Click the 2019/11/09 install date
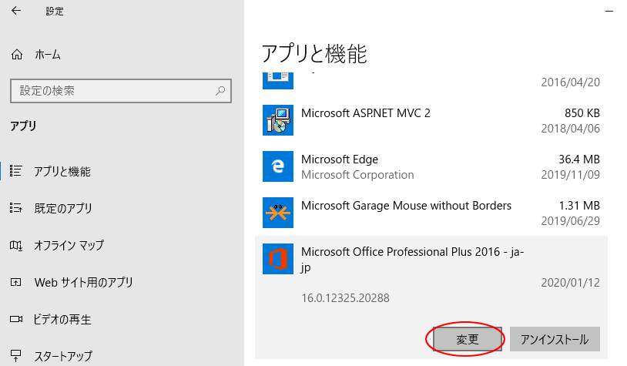The height and width of the screenshot is (366, 627). click(x=570, y=175)
